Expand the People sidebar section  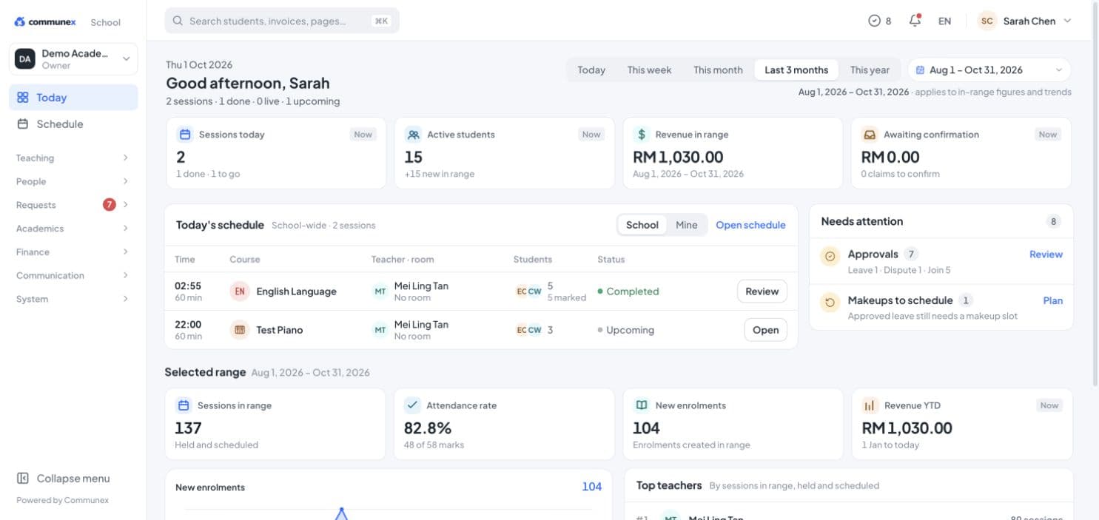point(73,181)
